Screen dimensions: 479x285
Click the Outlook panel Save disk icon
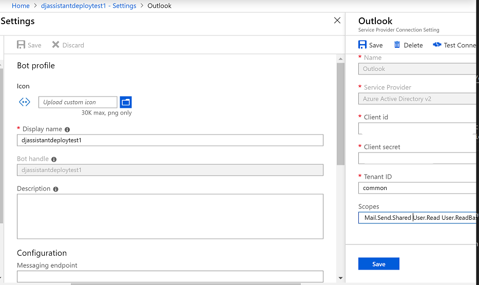[362, 45]
